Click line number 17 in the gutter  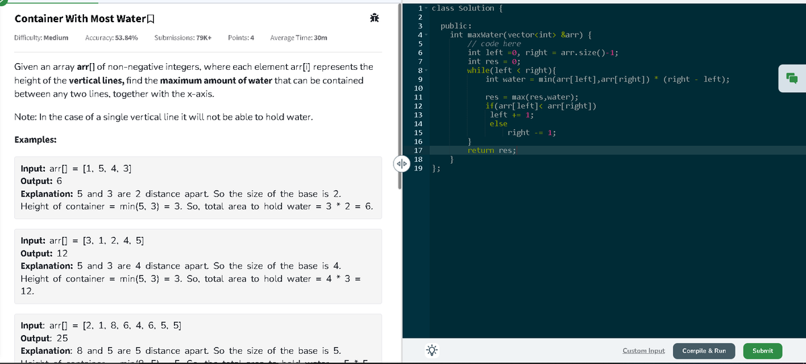pyautogui.click(x=418, y=150)
